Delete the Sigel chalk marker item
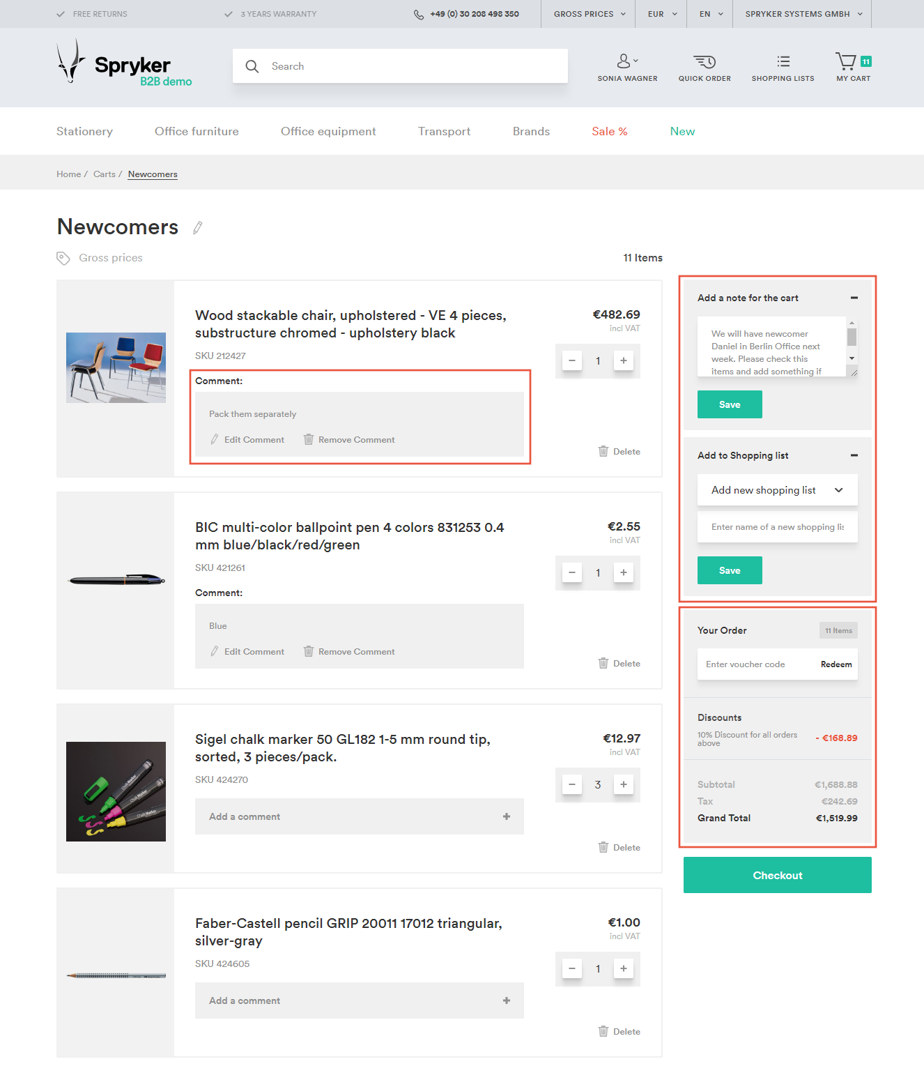The image size is (924, 1066). [619, 848]
